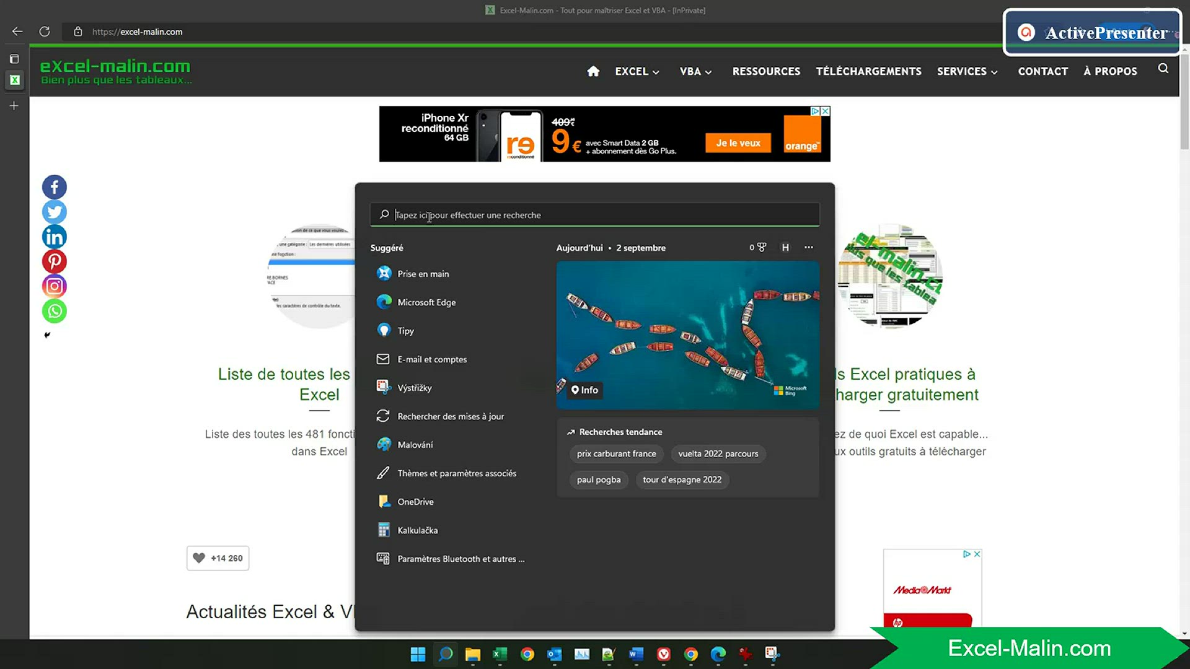Click the vuelta 2022 parcours trend

(x=718, y=453)
